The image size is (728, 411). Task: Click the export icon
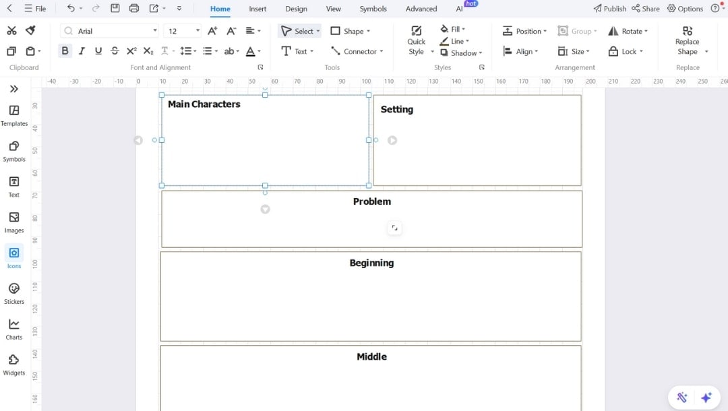[x=154, y=8]
